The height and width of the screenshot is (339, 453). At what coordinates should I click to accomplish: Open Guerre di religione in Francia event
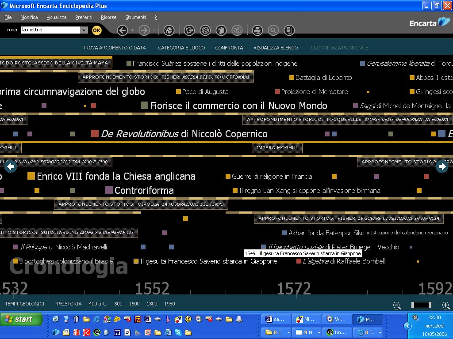coord(269,177)
